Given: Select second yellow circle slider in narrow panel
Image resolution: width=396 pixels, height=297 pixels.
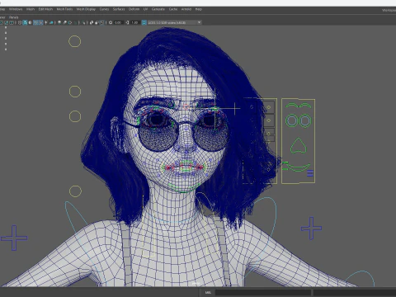Looking at the screenshot, I should [269, 120].
